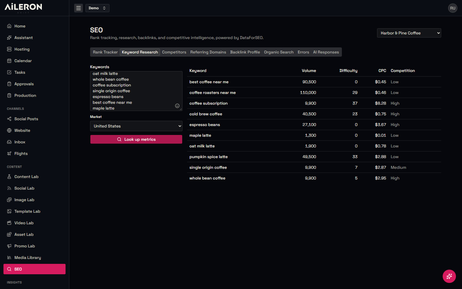Open Template Lab
The image size is (462, 289).
click(x=34, y=211)
